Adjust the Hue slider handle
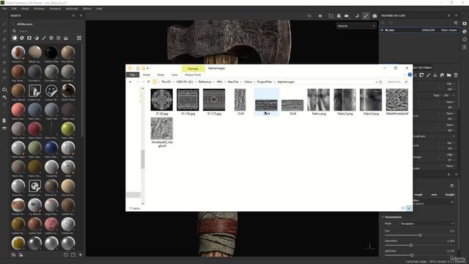Viewport: 469px width, 264px height. click(x=420, y=235)
